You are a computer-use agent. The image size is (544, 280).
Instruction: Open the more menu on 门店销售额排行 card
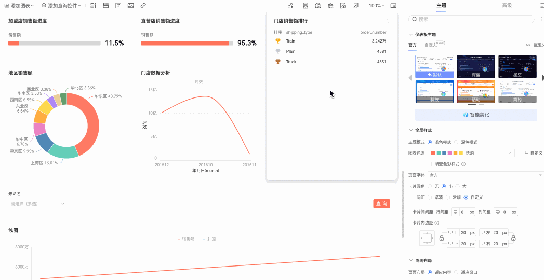coord(388,21)
